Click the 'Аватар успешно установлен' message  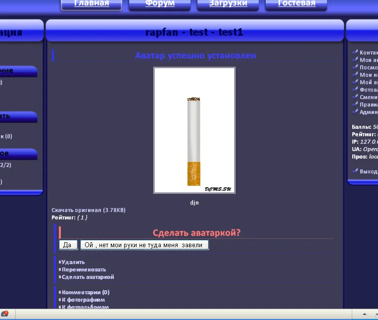tap(195, 55)
